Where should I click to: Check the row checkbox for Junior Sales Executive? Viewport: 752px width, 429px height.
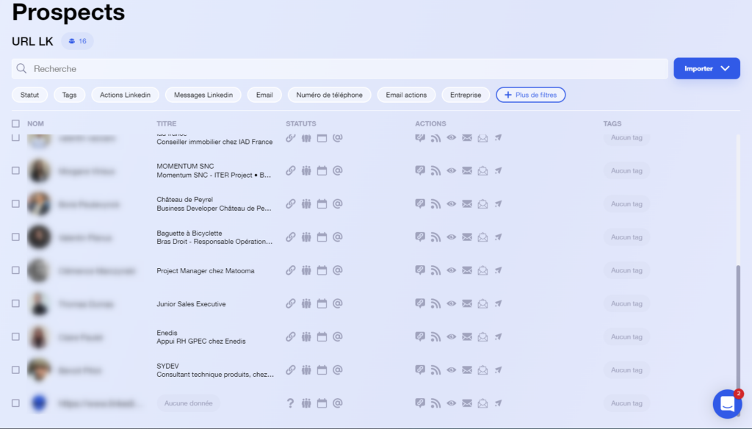click(15, 303)
